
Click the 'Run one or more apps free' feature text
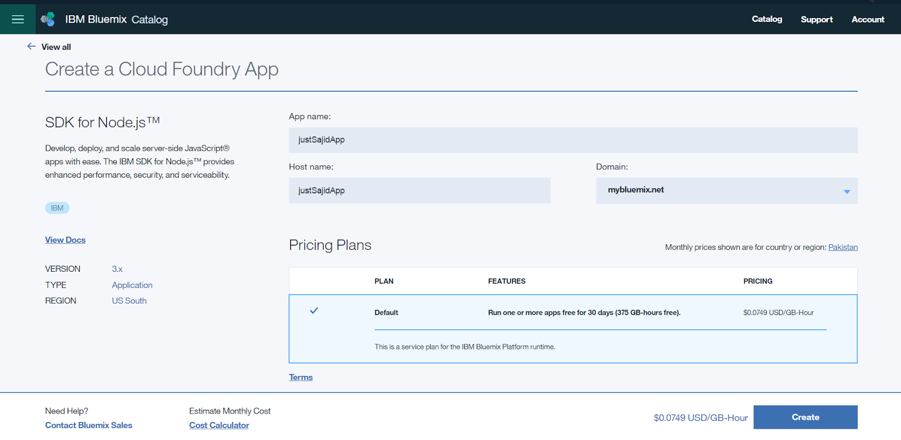point(584,312)
